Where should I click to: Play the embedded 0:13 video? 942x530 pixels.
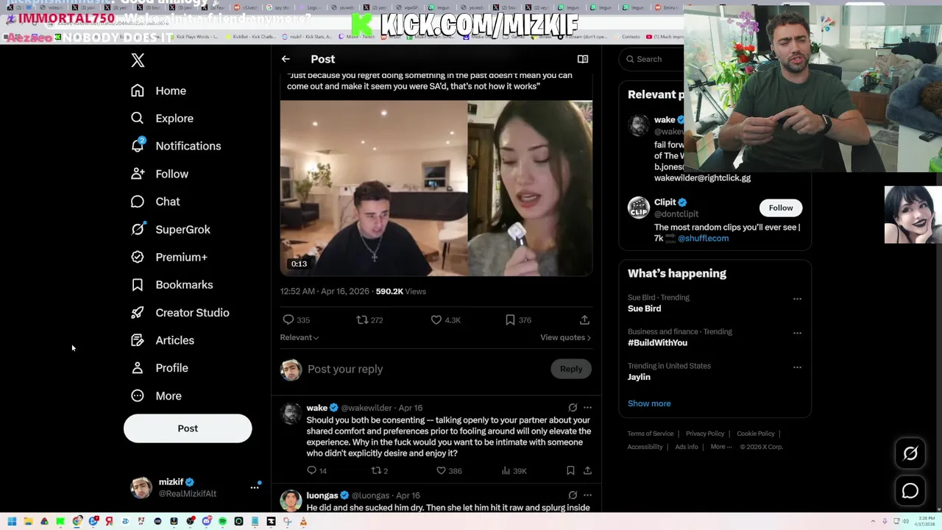(x=436, y=188)
